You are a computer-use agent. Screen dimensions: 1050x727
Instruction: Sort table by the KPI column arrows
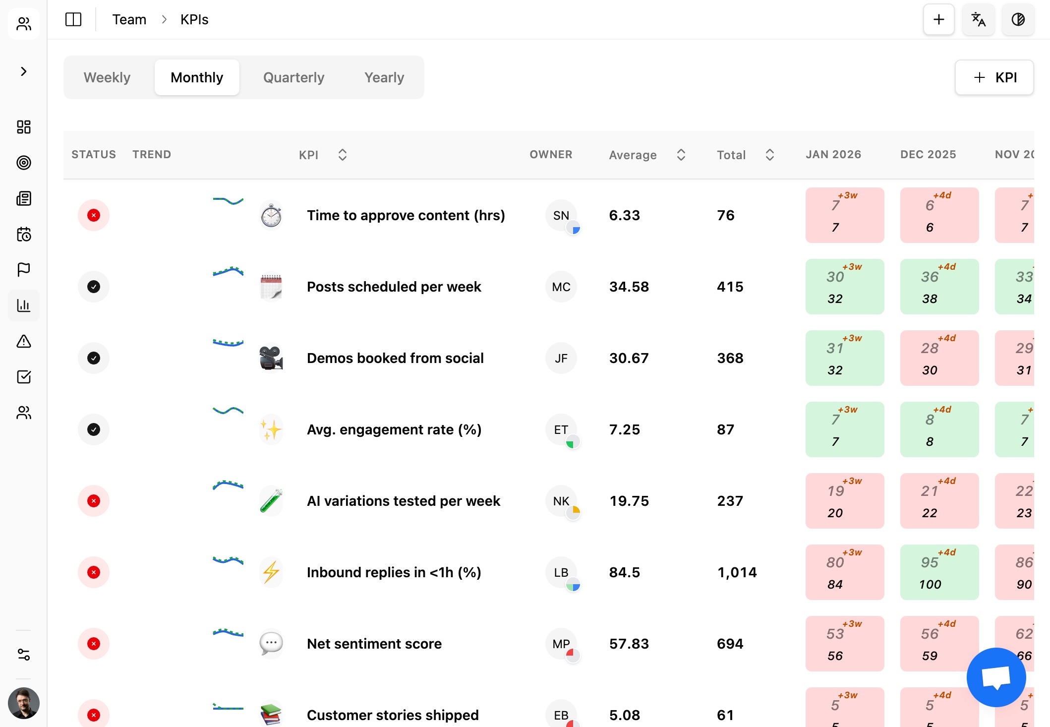pyautogui.click(x=342, y=155)
